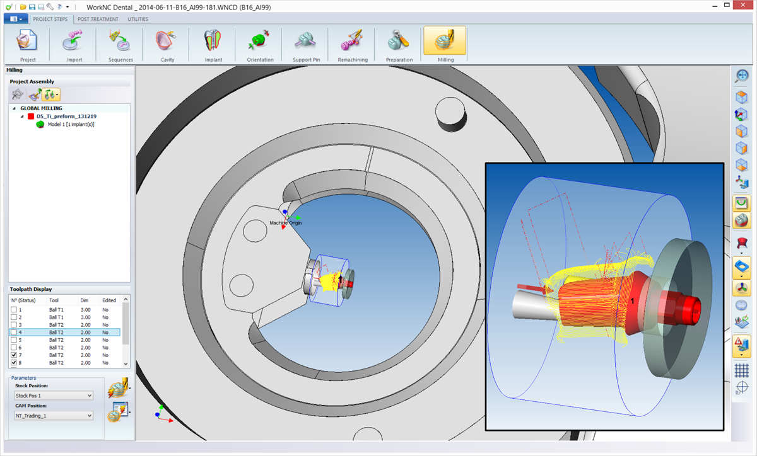Uncheck the box for toolpath 8
Image resolution: width=757 pixels, height=456 pixels.
14,363
